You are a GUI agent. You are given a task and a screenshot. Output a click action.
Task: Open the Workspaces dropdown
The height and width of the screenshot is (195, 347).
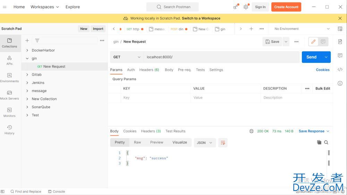pos(45,7)
